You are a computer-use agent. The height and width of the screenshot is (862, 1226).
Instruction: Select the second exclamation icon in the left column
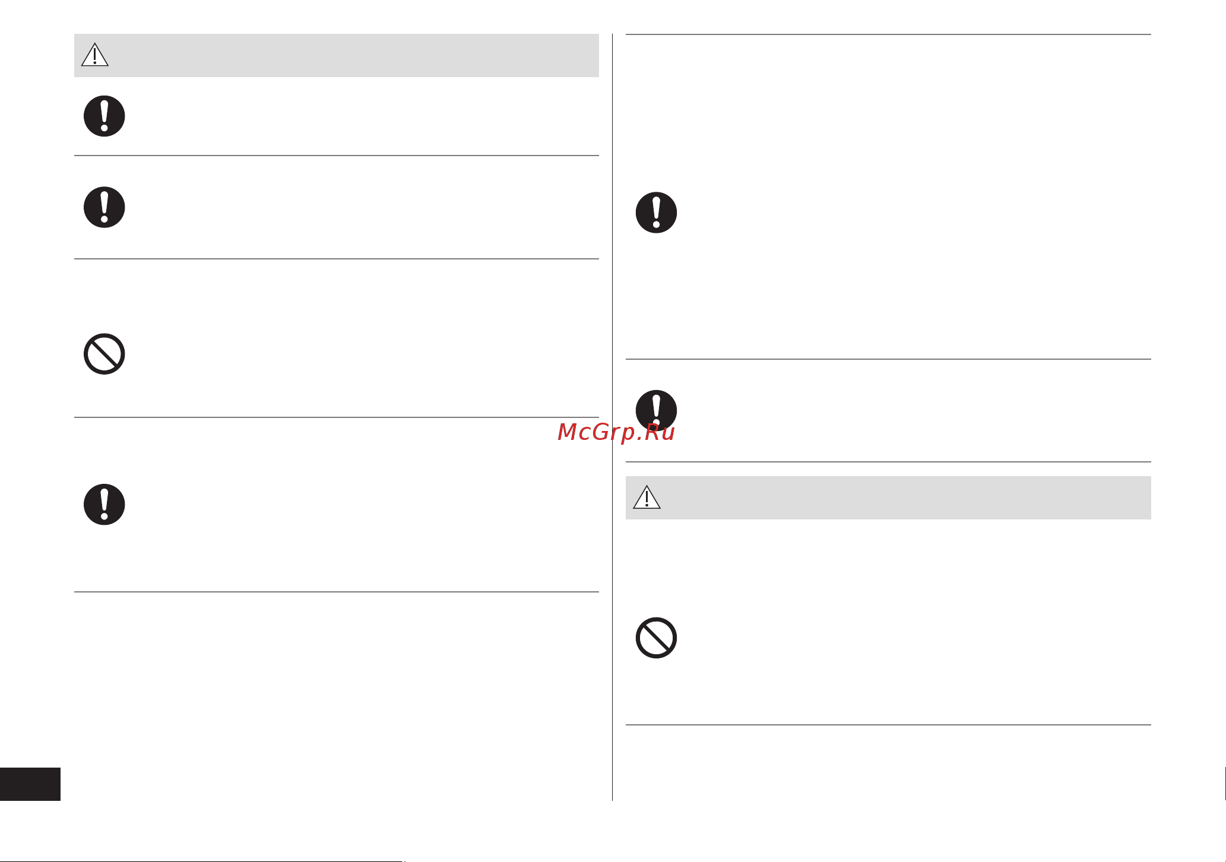pos(104,207)
